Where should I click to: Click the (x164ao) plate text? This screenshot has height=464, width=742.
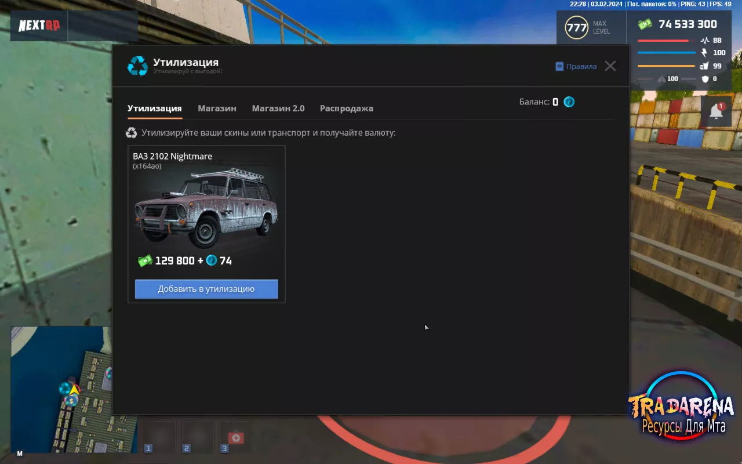pyautogui.click(x=147, y=166)
